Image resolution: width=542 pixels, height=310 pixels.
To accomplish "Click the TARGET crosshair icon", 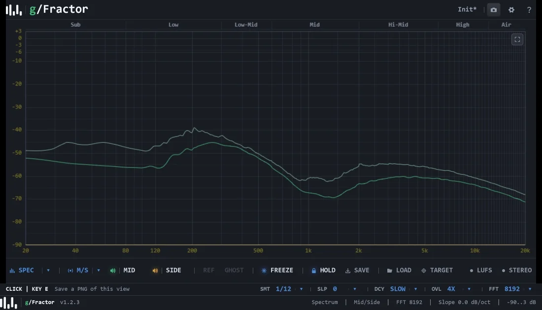I will [x=424, y=271].
